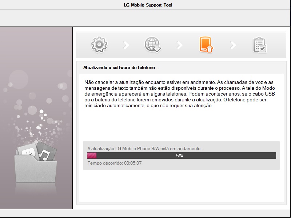Click the chevron before the clipboard icon
Screen dimensions: 291x218
click(233, 45)
